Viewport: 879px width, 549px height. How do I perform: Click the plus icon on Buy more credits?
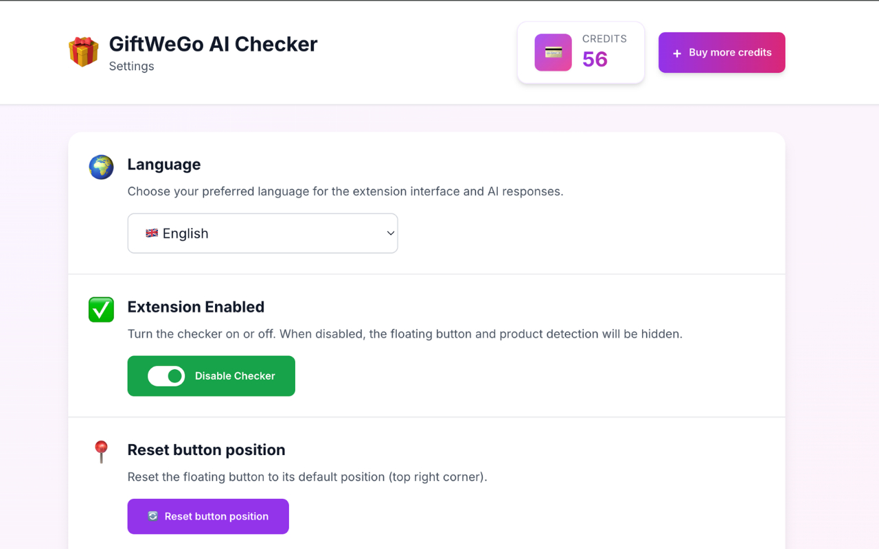(676, 52)
